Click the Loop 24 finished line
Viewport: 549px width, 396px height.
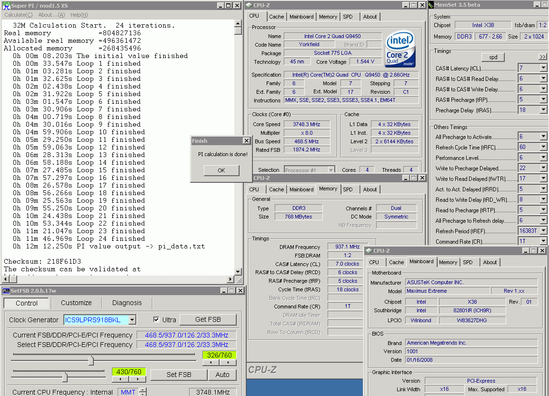[79, 239]
